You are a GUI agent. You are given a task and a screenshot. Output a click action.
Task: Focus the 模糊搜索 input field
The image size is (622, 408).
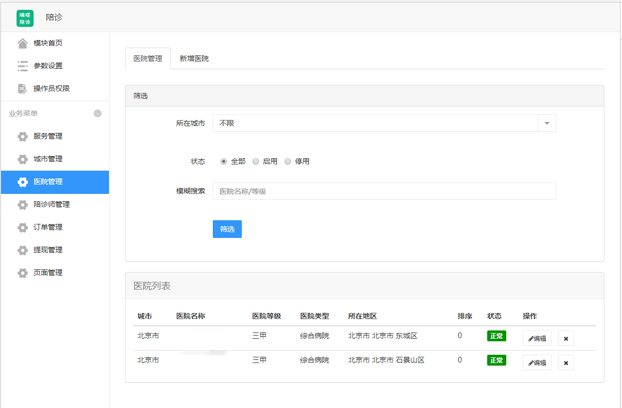[x=384, y=191]
